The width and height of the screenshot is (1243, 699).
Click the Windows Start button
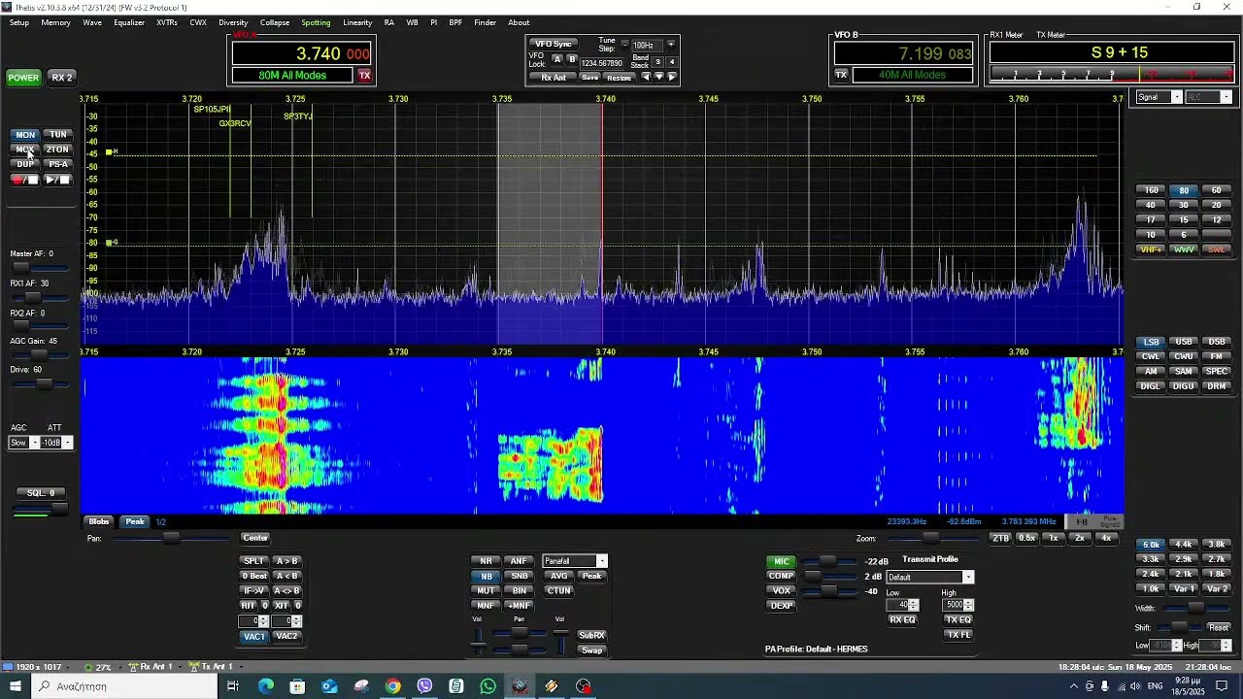(16, 686)
